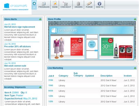Viewport: 139px width, 106px height.
Task: Click In-store date in row 6436
Action: 129,91
